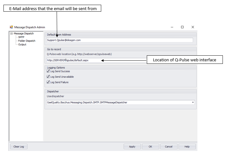Cancel the dialog changes

pos(168,147)
